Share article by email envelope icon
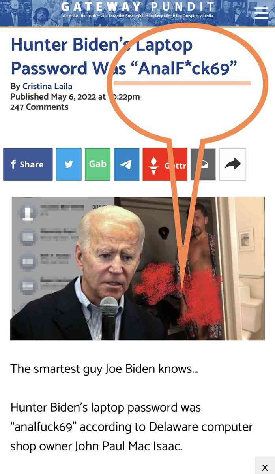This screenshot has width=275, height=474. (x=203, y=164)
